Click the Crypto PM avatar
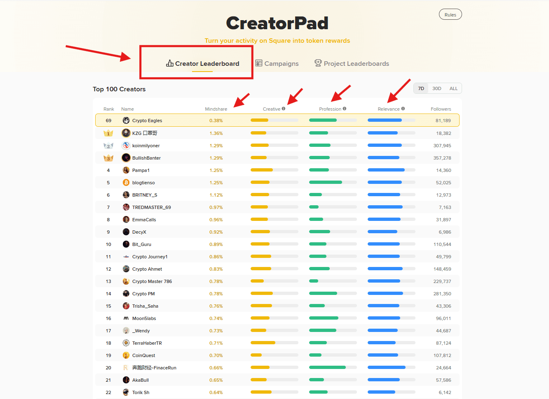The width and height of the screenshot is (549, 399). coord(126,294)
